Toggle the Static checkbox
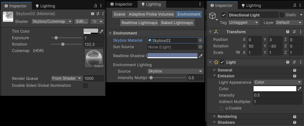This screenshot has width=304, height=126. click(282, 15)
